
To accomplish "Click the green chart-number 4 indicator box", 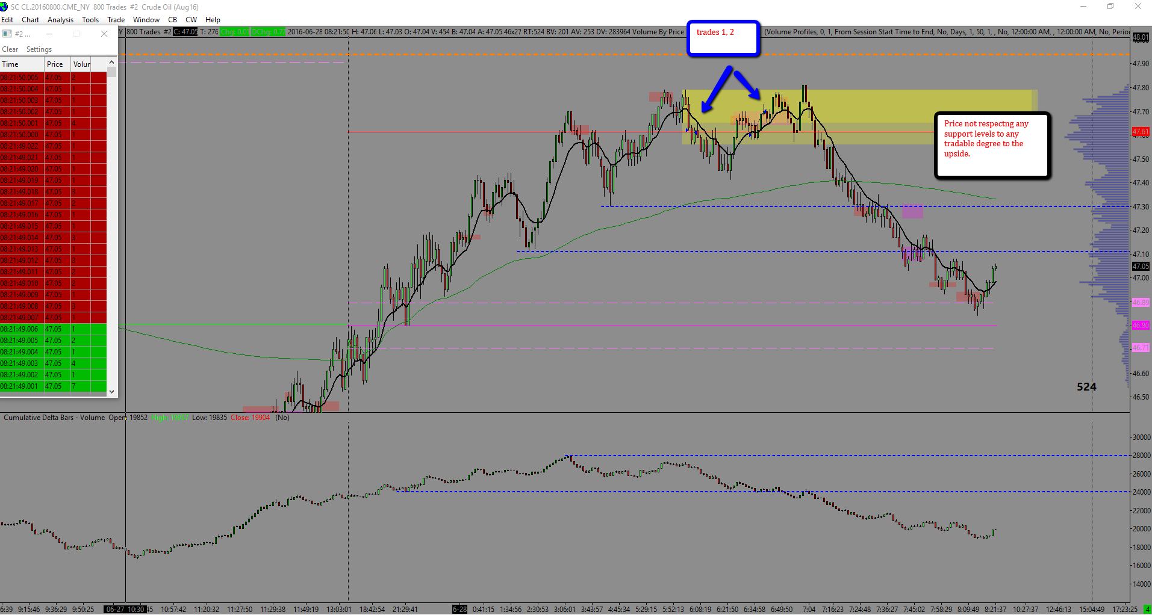I will (1147, 610).
